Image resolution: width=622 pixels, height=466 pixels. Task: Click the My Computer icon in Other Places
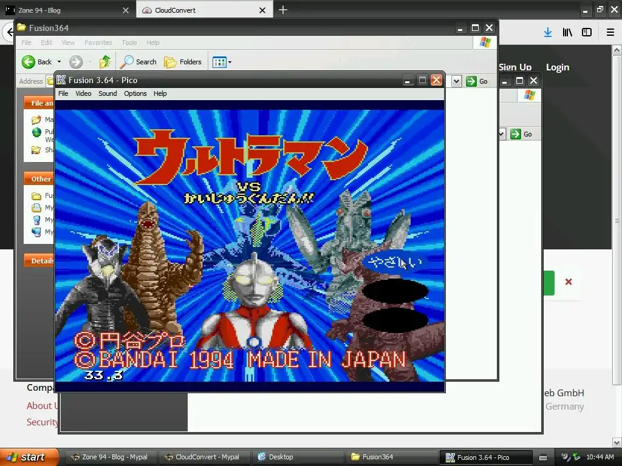click(x=36, y=220)
